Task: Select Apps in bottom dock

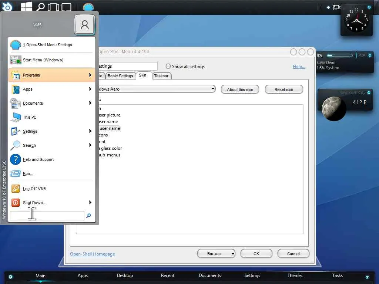Action: [x=83, y=275]
